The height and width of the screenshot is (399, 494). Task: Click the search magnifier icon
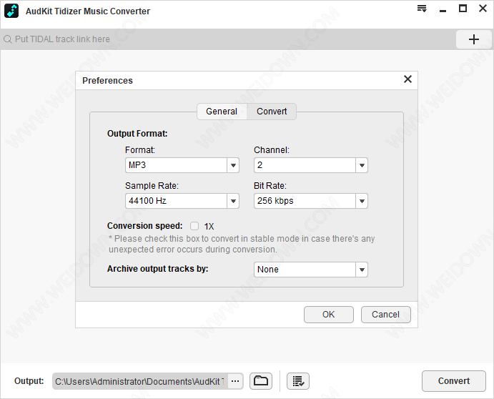click(x=8, y=39)
